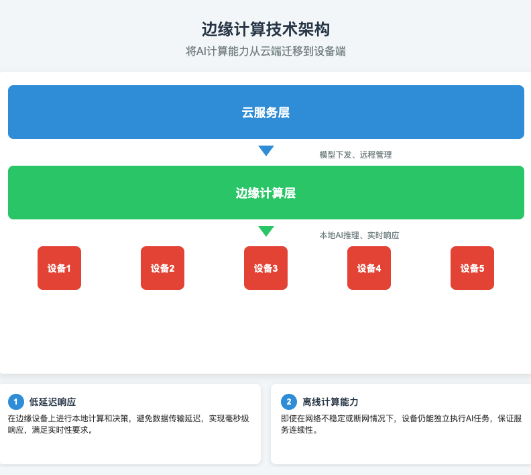Select the 设备4 red box
The width and height of the screenshot is (531, 475).
[x=369, y=268]
